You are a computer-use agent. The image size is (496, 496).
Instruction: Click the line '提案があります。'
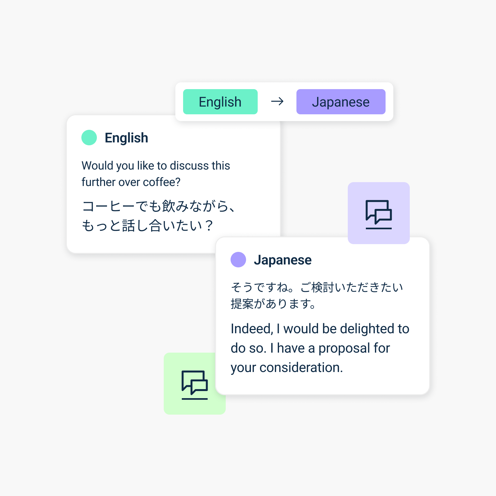click(x=273, y=304)
